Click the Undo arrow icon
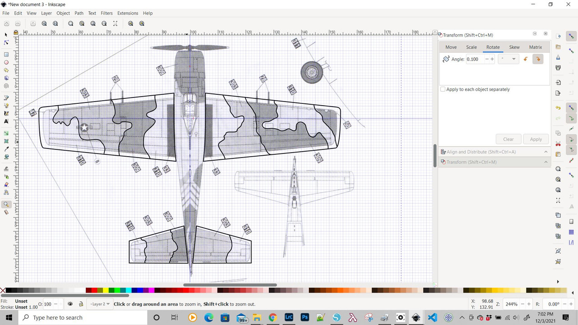Viewport: 578px width, 325px height. click(x=558, y=108)
